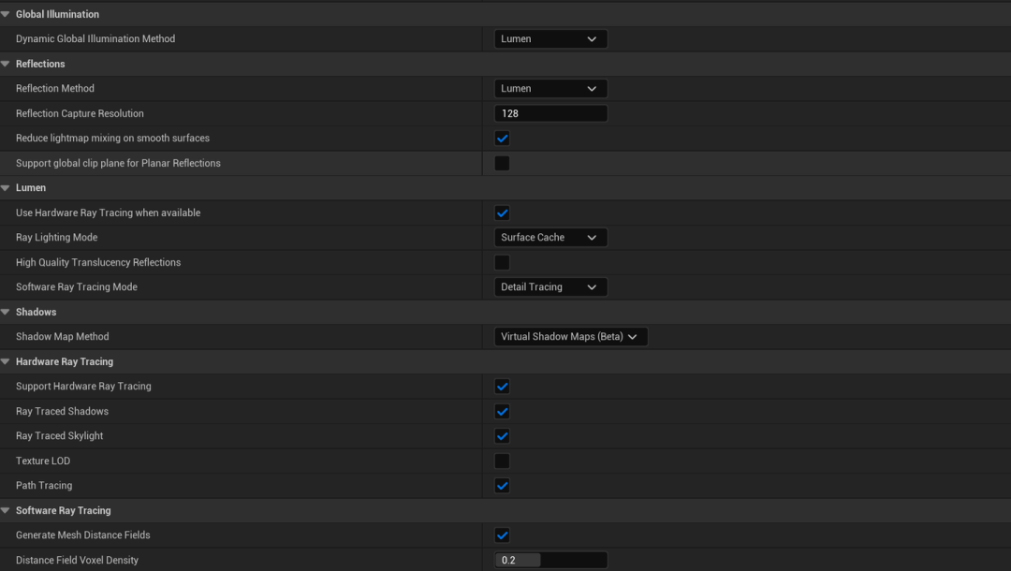The width and height of the screenshot is (1011, 571).
Task: Collapse the Reflections section
Action: pyautogui.click(x=6, y=64)
